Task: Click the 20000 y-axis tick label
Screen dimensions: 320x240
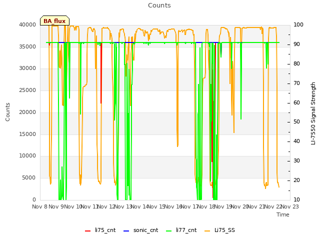Action: pos(27,112)
